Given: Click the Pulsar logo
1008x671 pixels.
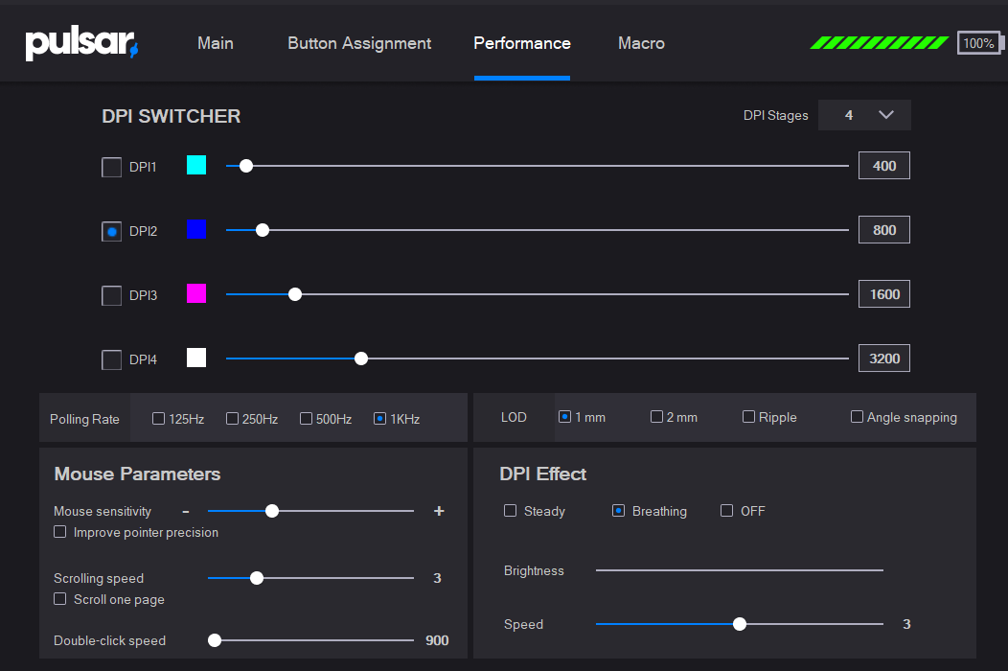Looking at the screenshot, I should tap(81, 43).
